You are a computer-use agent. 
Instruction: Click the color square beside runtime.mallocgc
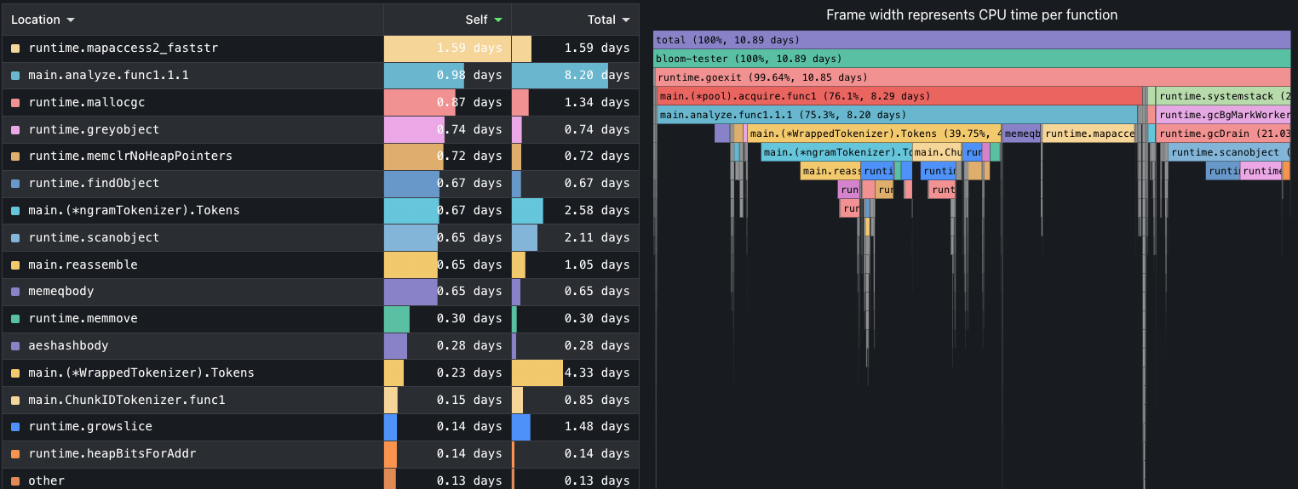point(15,103)
